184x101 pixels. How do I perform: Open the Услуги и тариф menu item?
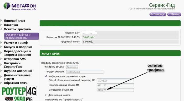pos(16,43)
